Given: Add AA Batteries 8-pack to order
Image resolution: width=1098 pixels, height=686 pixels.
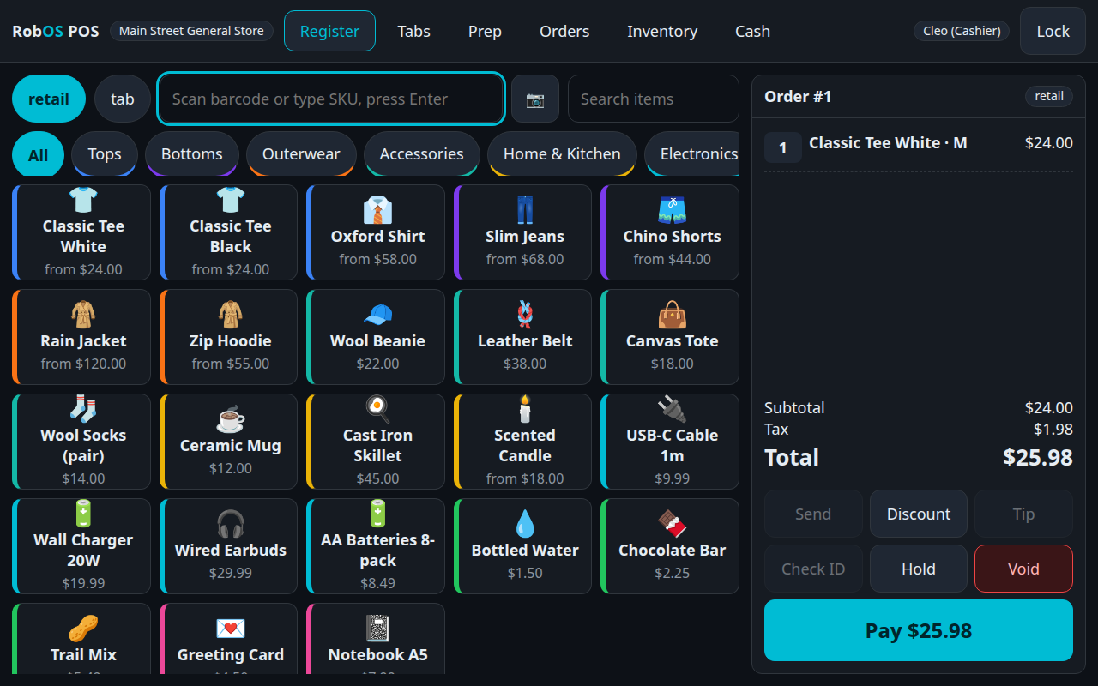Looking at the screenshot, I should 376,546.
